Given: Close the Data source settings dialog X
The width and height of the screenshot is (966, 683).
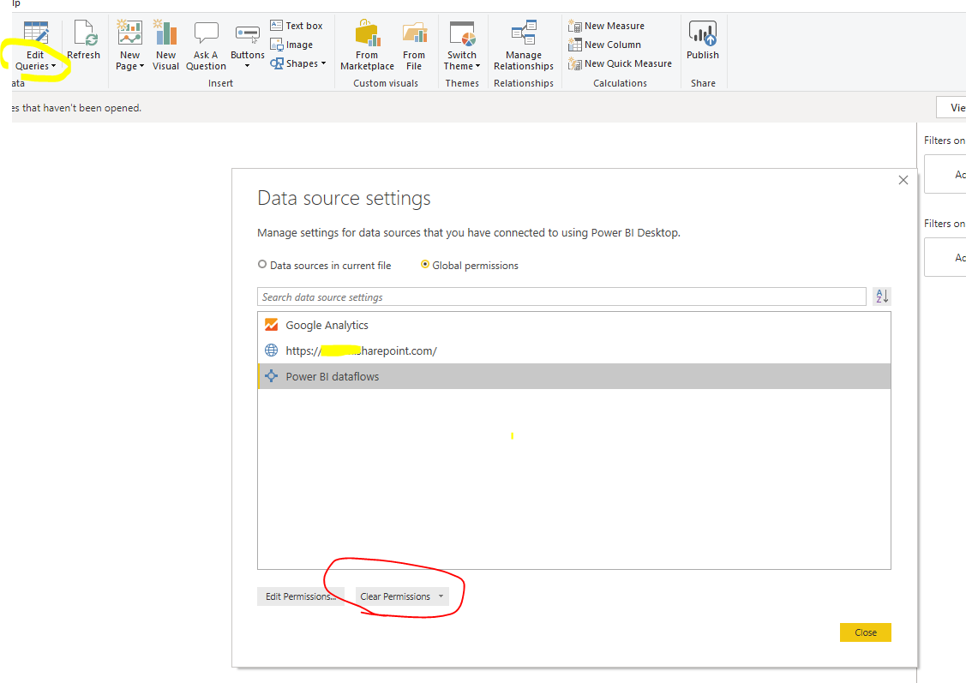Looking at the screenshot, I should tap(903, 180).
